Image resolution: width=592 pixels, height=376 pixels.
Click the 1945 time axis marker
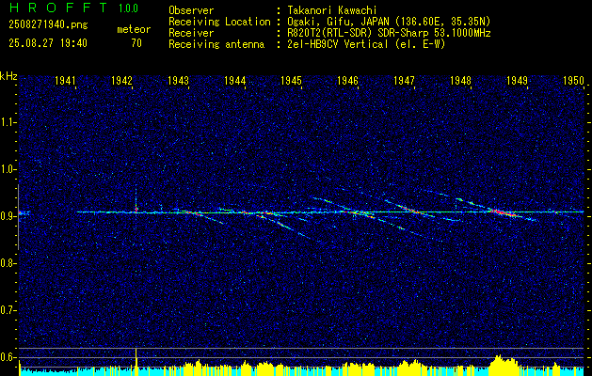[x=291, y=80]
